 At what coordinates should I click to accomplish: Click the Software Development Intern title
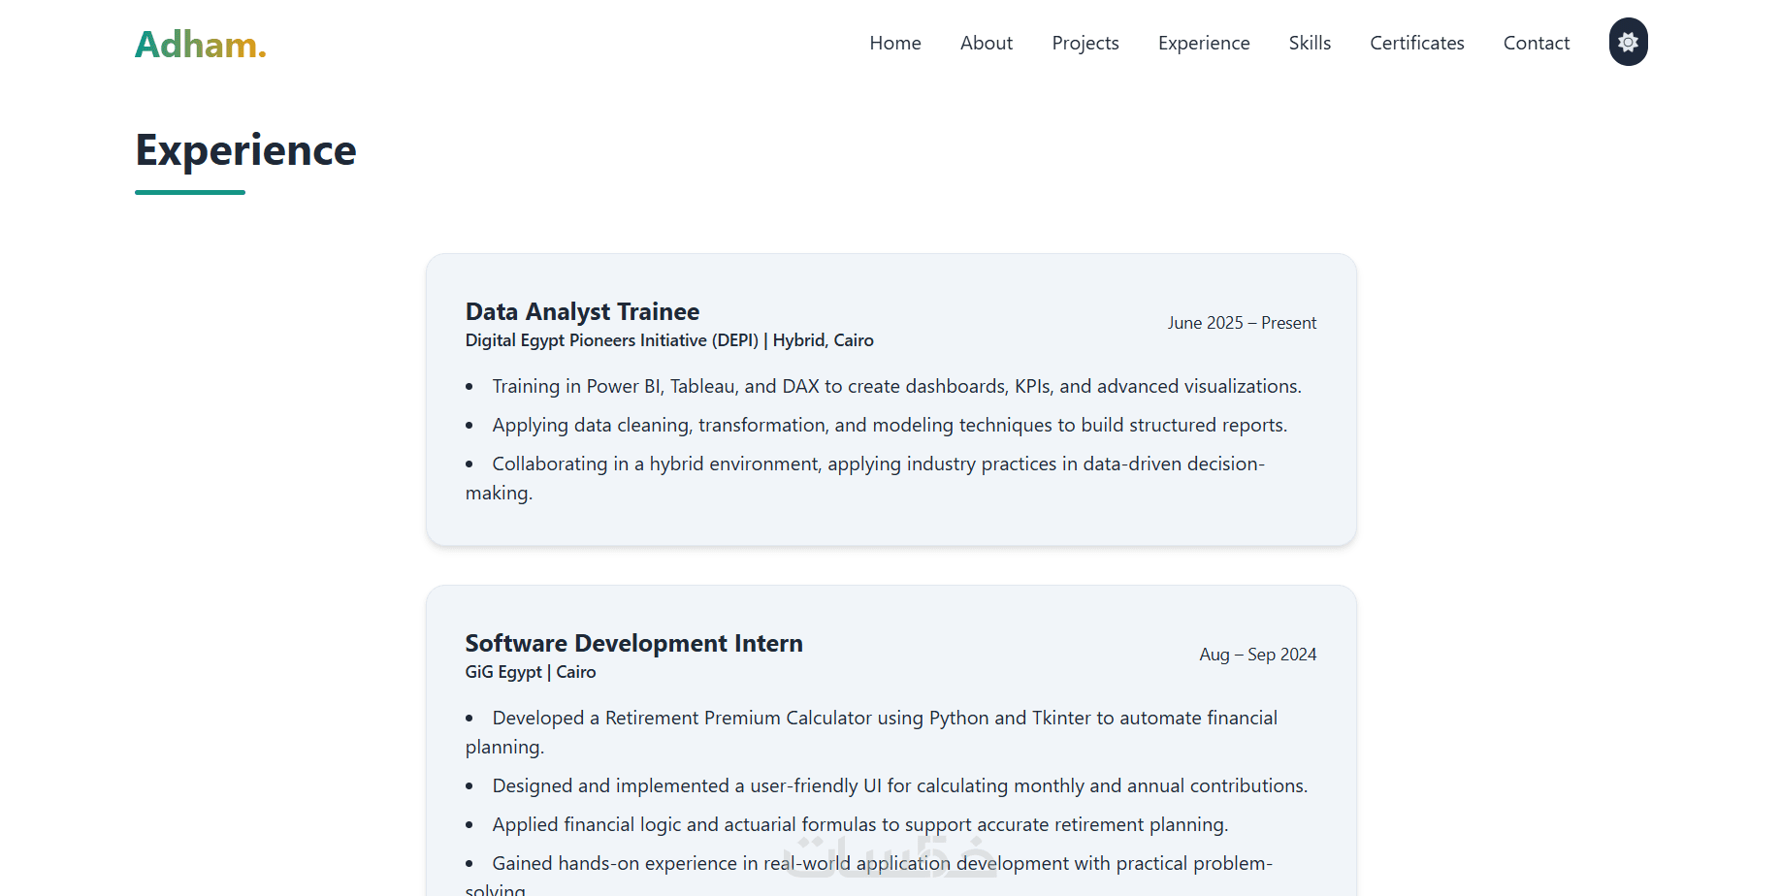click(x=633, y=643)
